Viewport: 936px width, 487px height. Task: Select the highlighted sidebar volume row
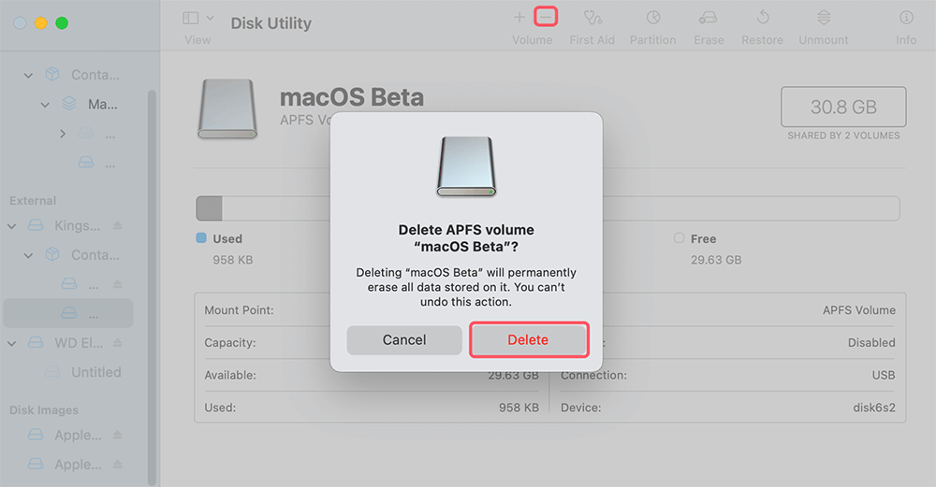(x=68, y=313)
